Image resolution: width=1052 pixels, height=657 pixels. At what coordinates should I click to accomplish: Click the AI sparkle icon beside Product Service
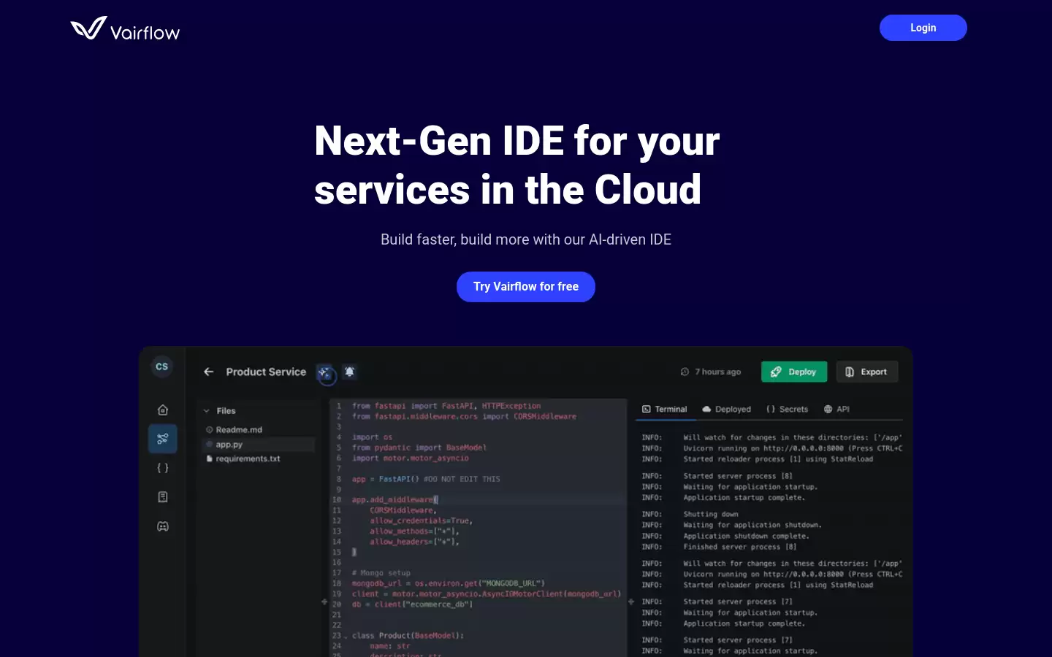pyautogui.click(x=325, y=372)
